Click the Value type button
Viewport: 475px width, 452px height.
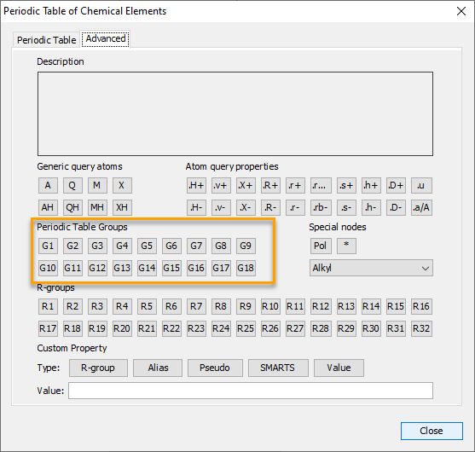coord(339,368)
